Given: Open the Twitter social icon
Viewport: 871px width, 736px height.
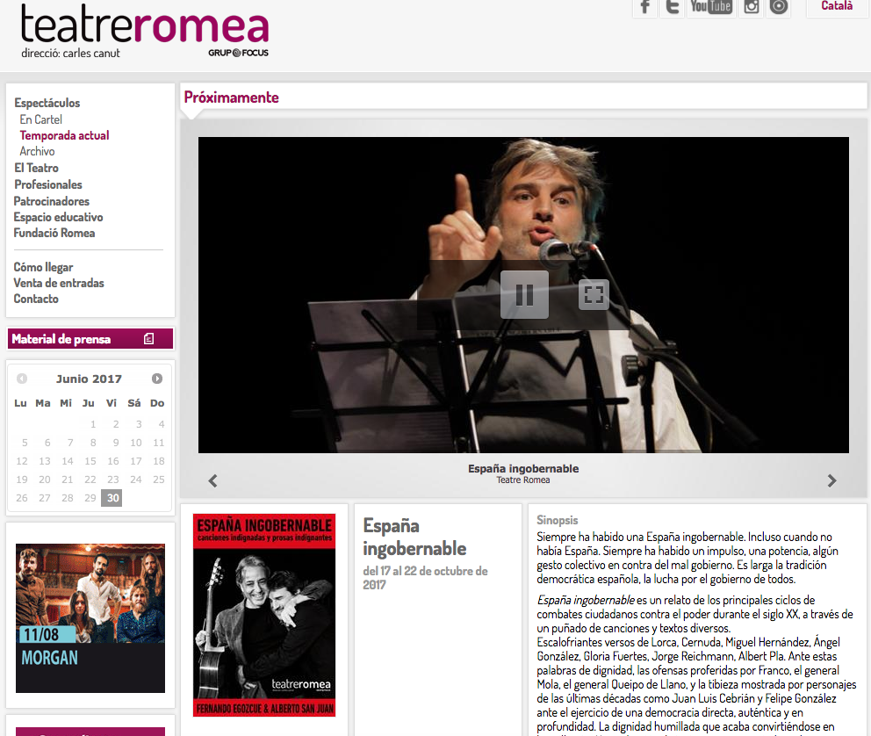Looking at the screenshot, I should [673, 7].
